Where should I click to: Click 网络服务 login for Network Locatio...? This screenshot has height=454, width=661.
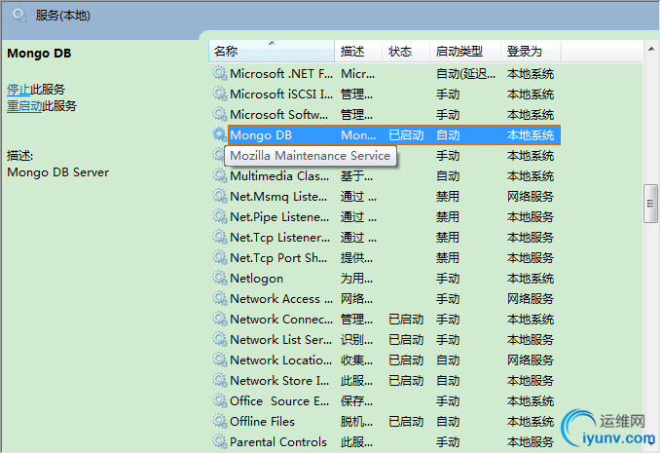[x=530, y=359]
